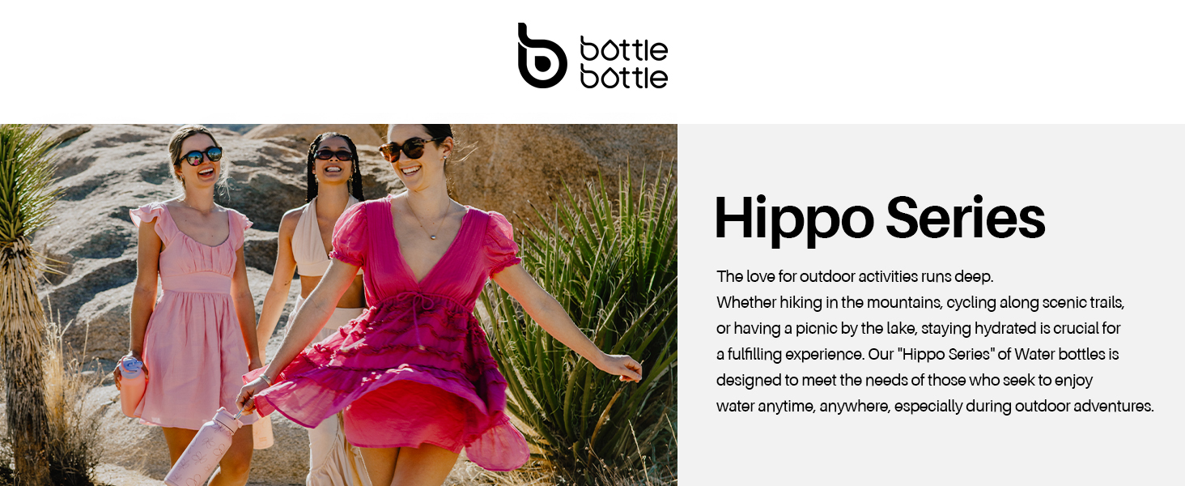Click the bottle bottle brand wordmark
This screenshot has width=1185, height=486.
[x=624, y=62]
